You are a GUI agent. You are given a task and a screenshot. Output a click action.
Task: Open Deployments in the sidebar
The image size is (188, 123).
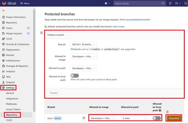pos(13,50)
